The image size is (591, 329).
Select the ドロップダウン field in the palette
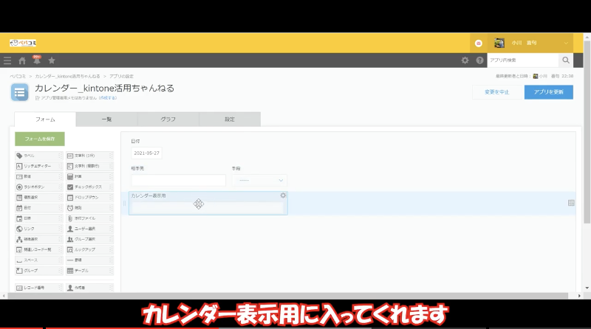[89, 198]
